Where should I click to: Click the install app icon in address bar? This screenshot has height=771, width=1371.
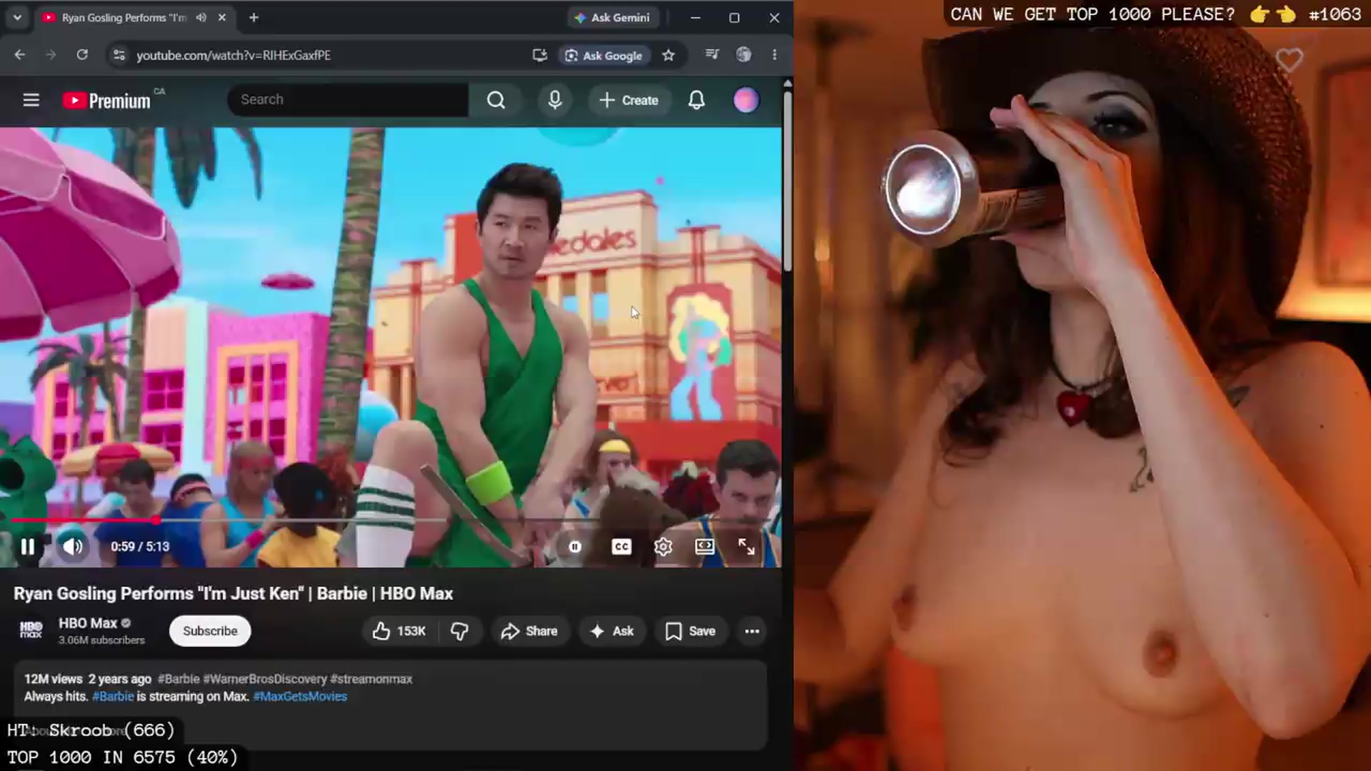coord(540,55)
